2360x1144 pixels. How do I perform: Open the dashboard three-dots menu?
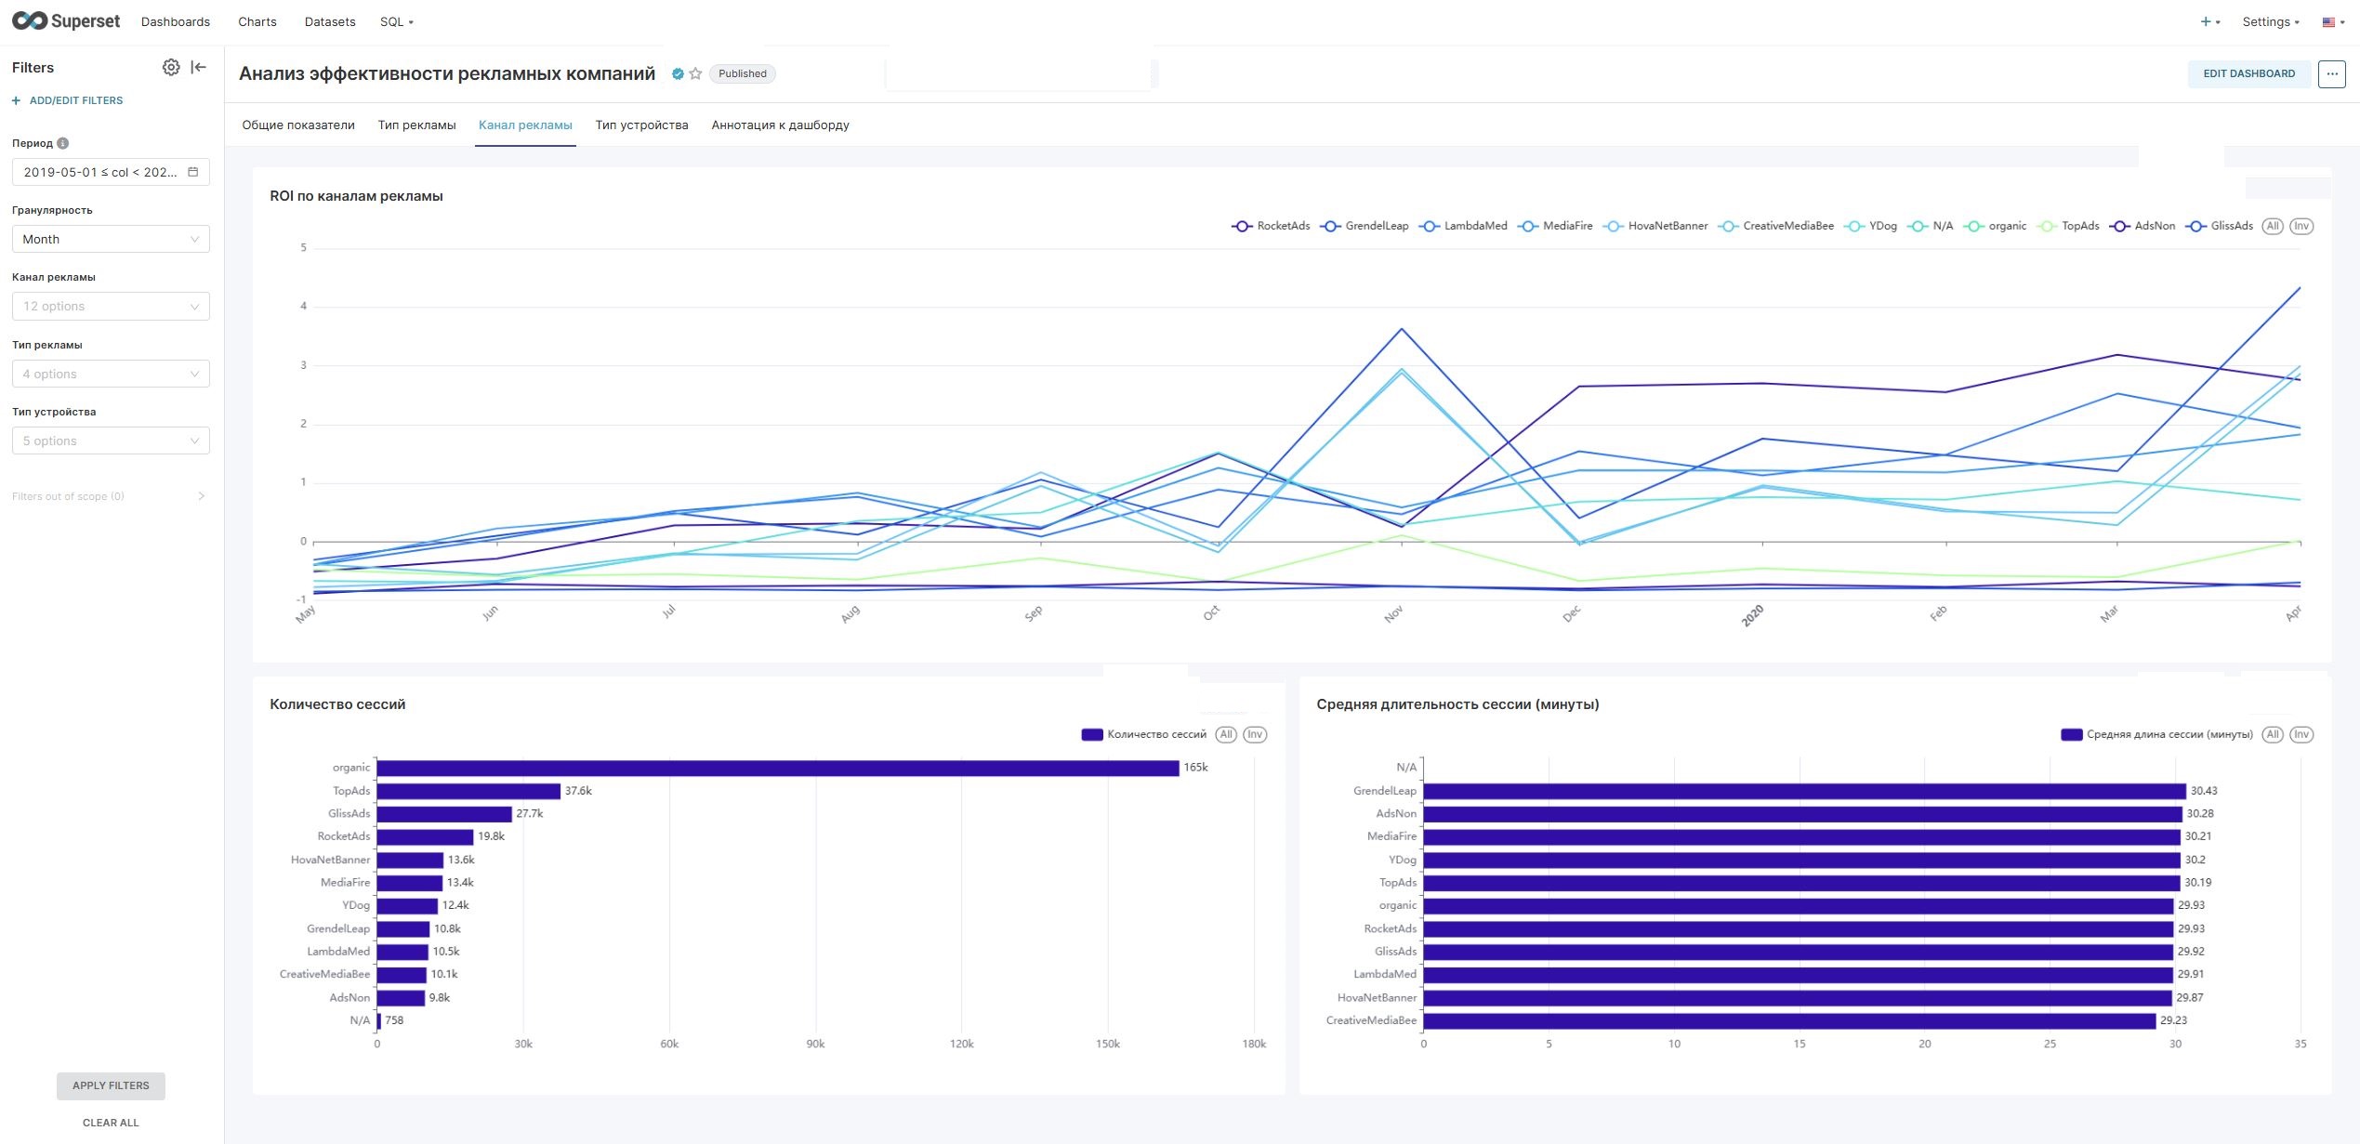pos(2331,73)
